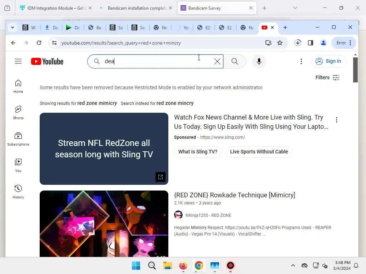Play the Rowkade Technique video thumbnail
This screenshot has height=274, width=366.
coord(104,224)
